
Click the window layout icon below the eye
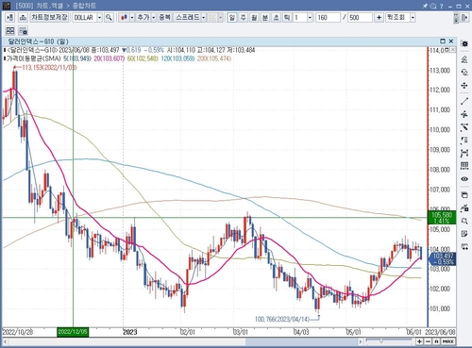pyautogui.click(x=464, y=194)
